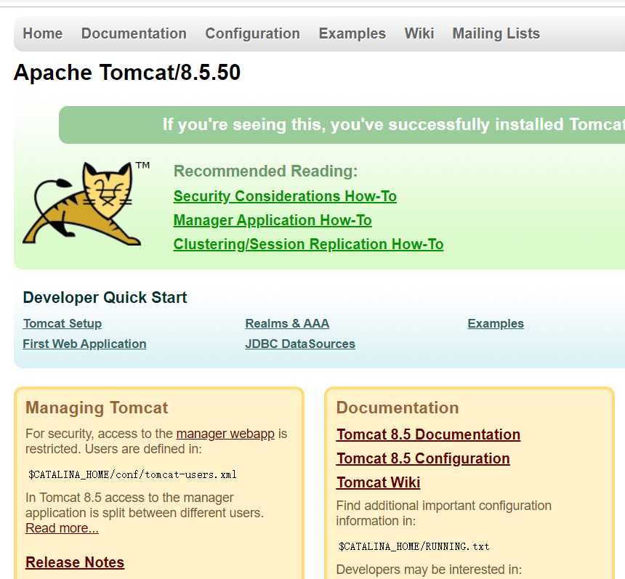Screen dimensions: 625x579
Task: Open the Wiki nav item
Action: point(419,33)
